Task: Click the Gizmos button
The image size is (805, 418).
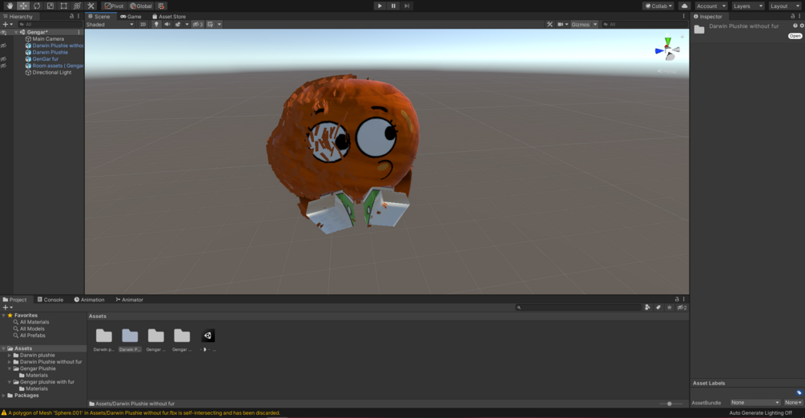Action: pyautogui.click(x=581, y=24)
